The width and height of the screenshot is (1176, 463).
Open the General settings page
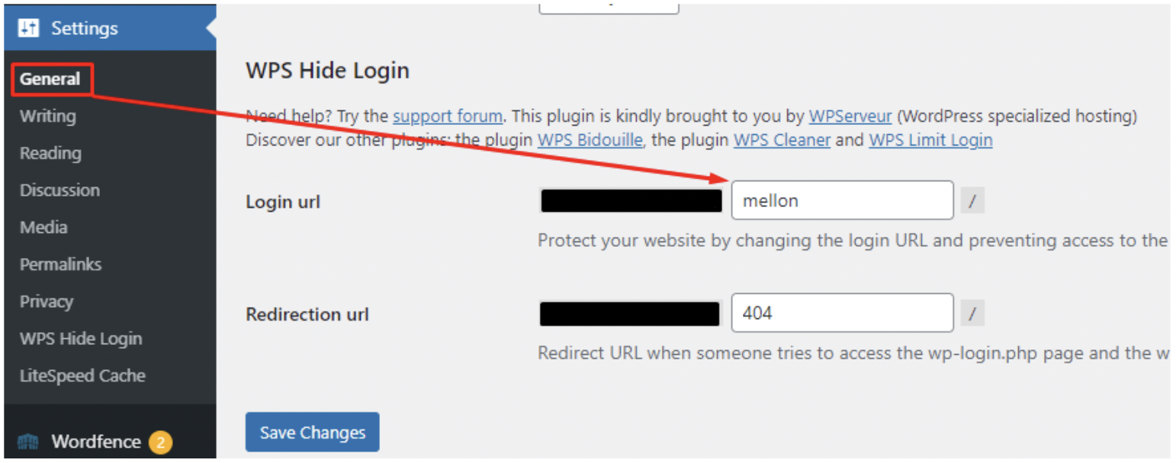point(50,79)
